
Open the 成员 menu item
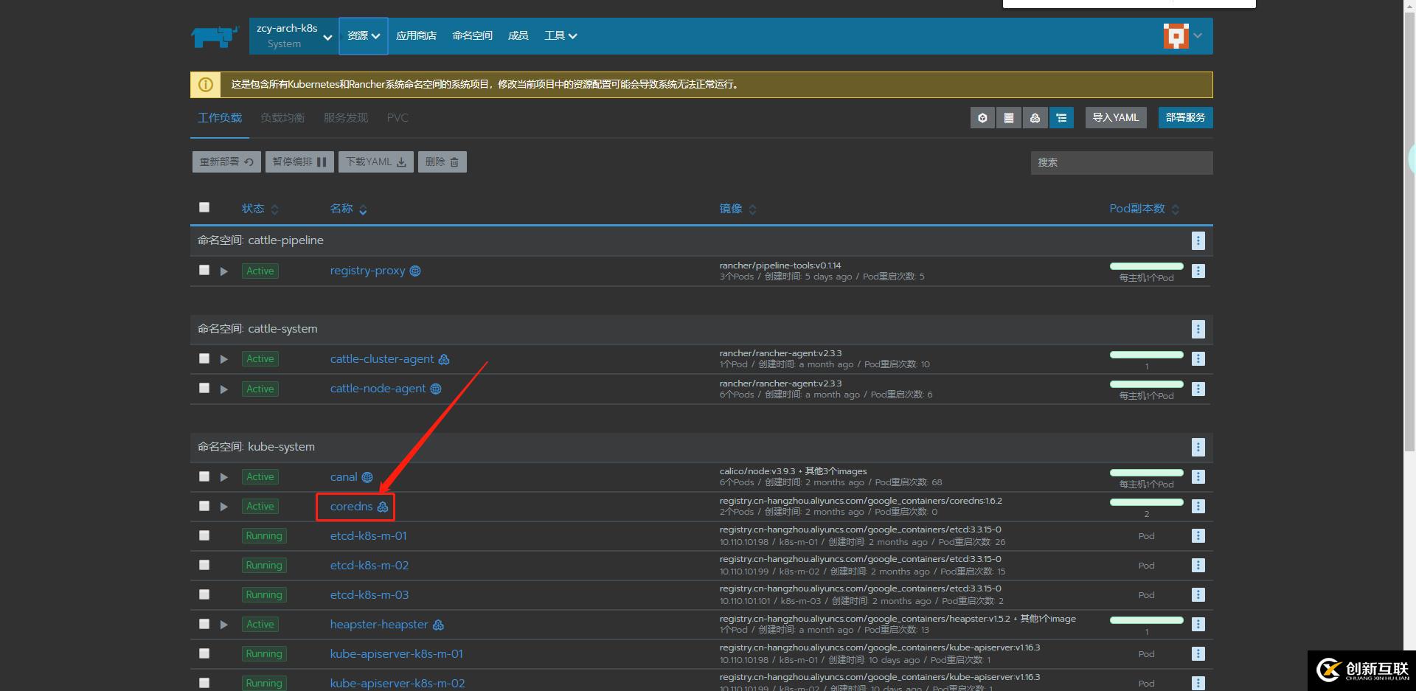click(518, 36)
